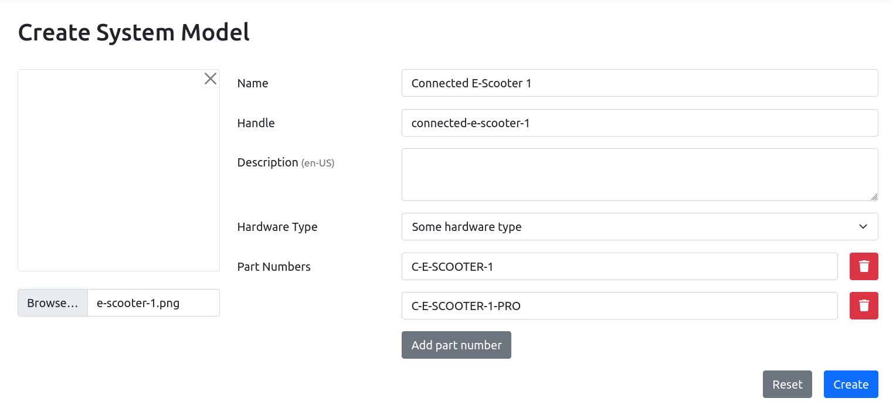This screenshot has width=896, height=415.
Task: Click the C-E-SCOOTER-1 part number input
Action: tap(619, 266)
